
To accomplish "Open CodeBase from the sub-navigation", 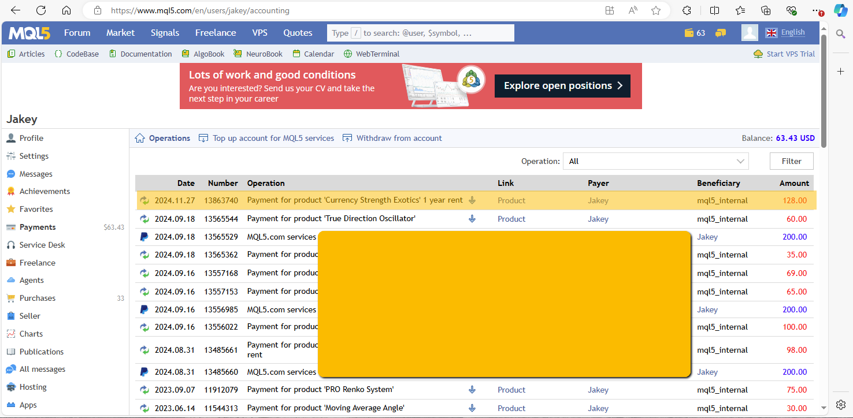I will [x=77, y=54].
